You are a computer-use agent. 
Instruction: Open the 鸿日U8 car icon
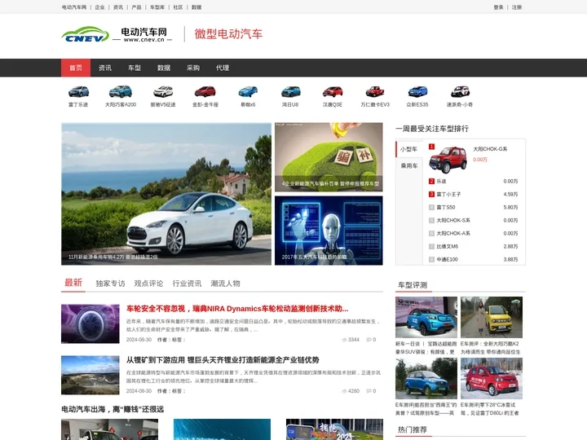tap(290, 91)
